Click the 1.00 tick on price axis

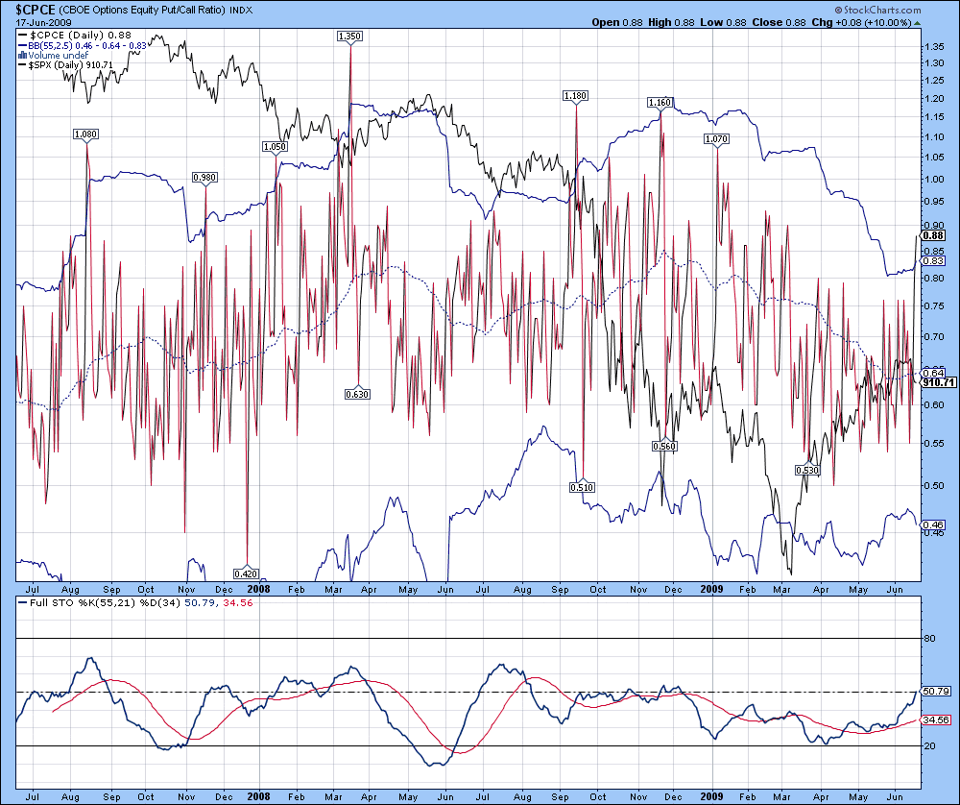[934, 179]
